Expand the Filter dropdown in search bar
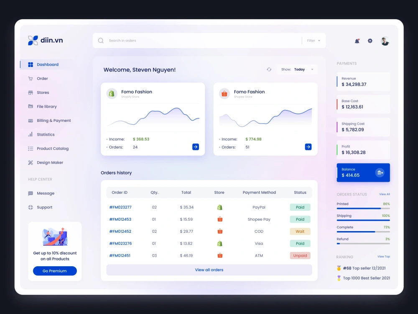 click(x=313, y=40)
